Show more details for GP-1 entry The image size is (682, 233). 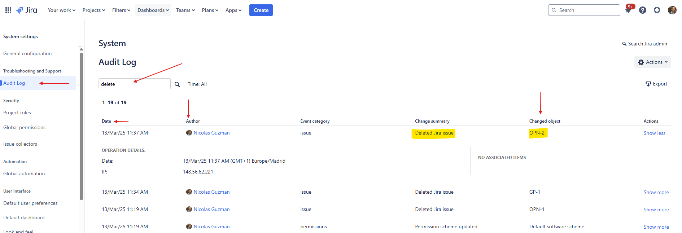(656, 192)
